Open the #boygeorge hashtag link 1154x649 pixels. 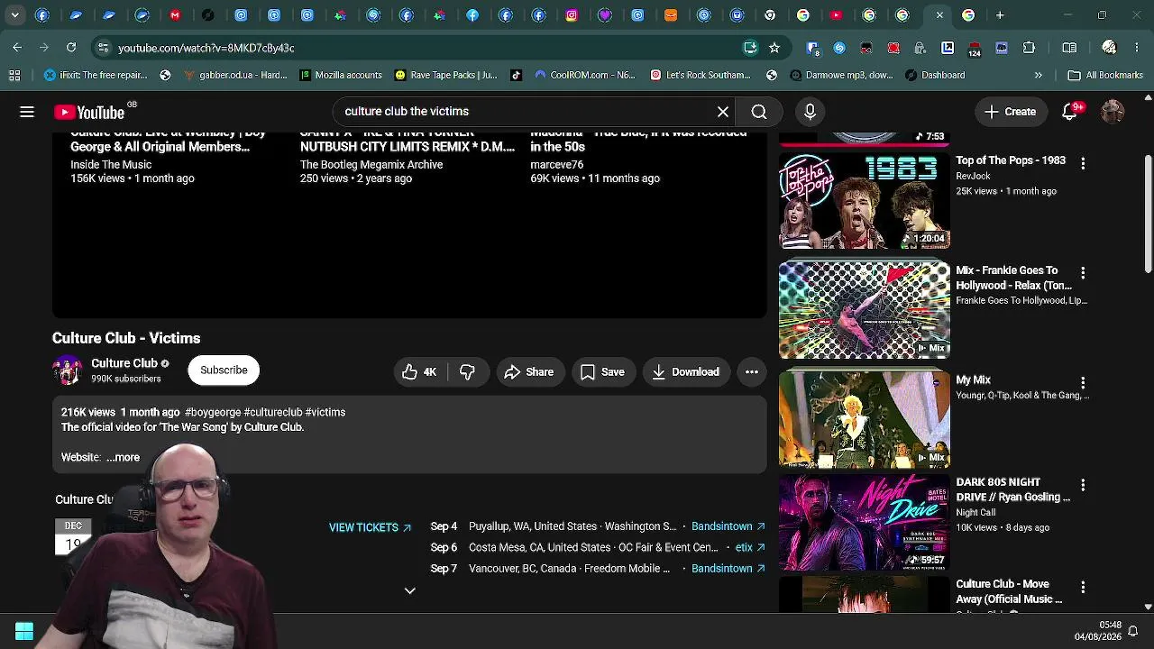coord(213,412)
